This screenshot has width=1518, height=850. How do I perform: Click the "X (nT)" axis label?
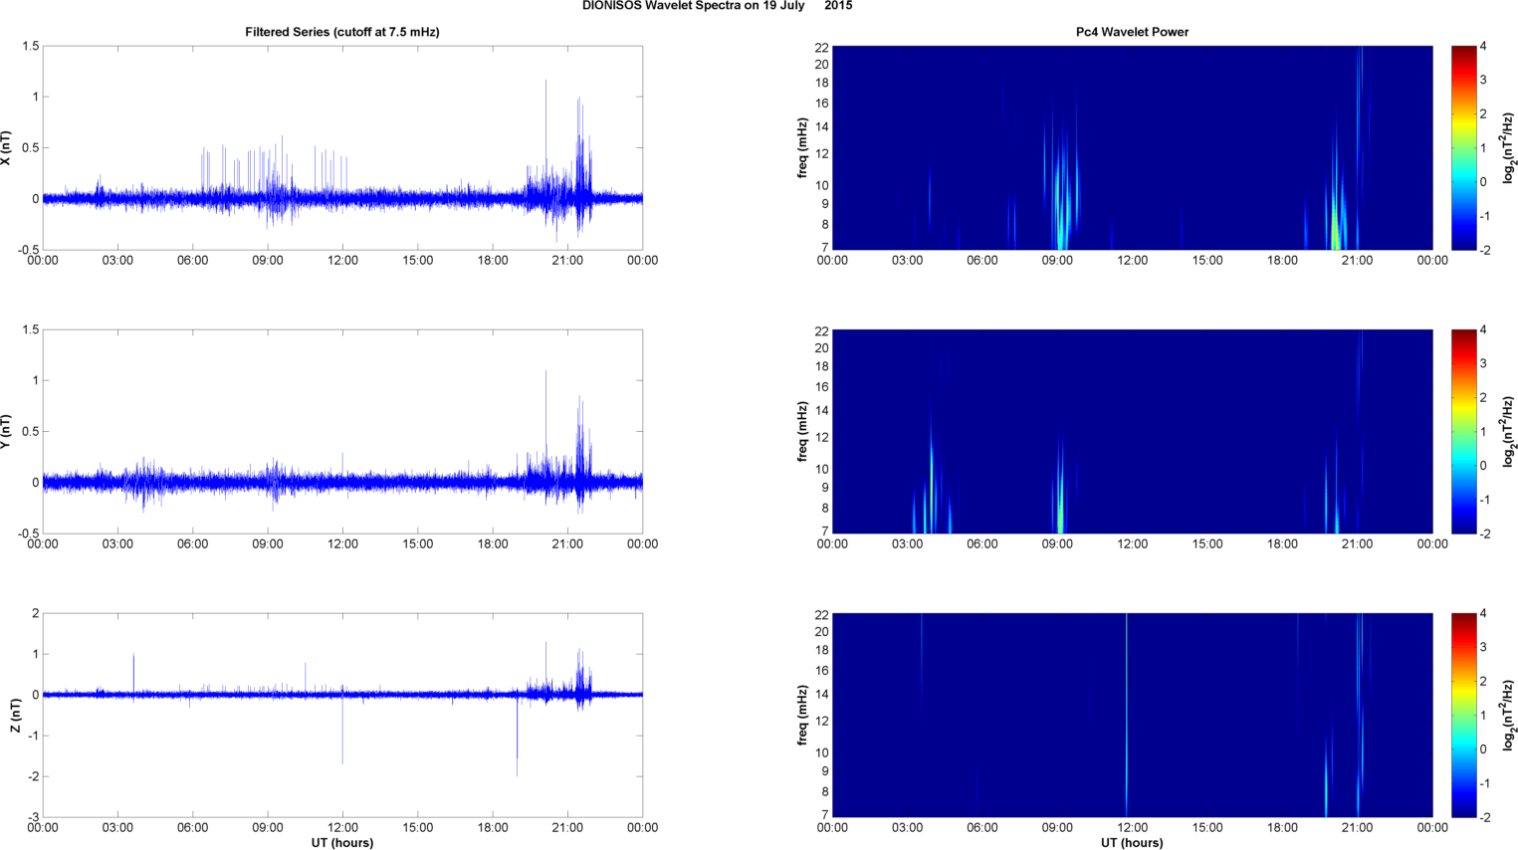coord(7,148)
